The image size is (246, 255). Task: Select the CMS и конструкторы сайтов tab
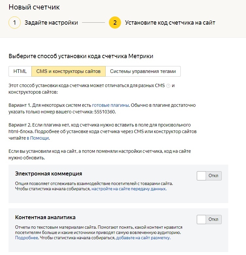(68, 71)
